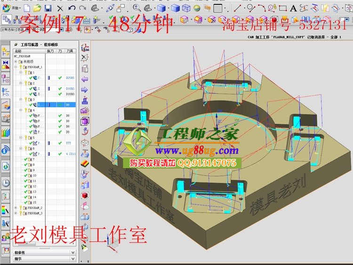Expand the PROGRAM_3 tree node
The height and width of the screenshot is (265, 353).
point(16,213)
